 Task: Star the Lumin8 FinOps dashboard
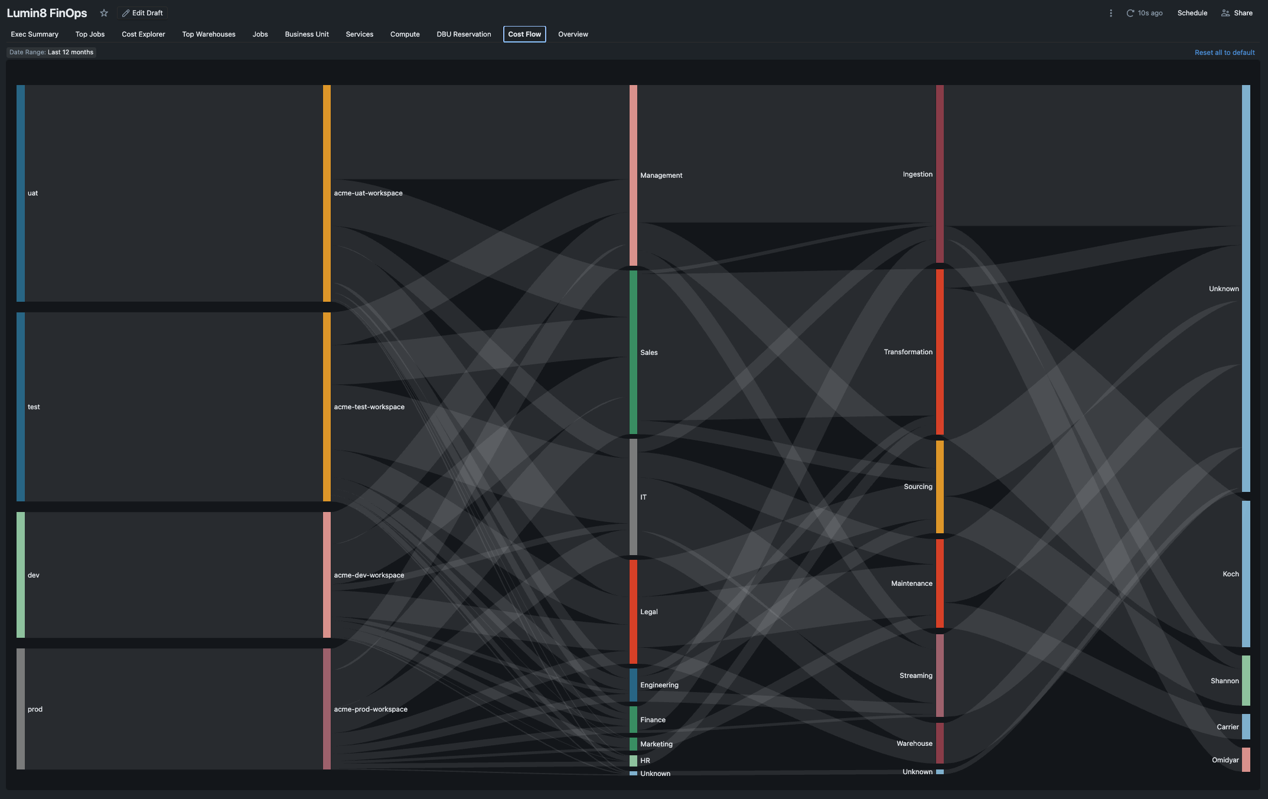pos(104,13)
